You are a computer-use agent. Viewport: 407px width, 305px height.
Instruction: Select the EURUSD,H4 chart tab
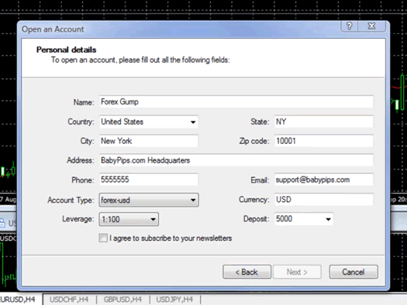point(18,300)
